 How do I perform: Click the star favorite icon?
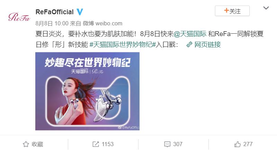click(x=26, y=144)
